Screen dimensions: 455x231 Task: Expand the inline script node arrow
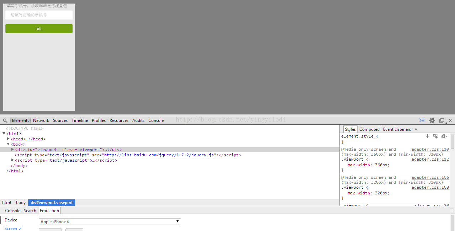coord(12,160)
